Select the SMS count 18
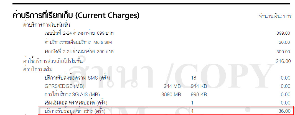Viewport: 295px width, 115px height. coord(194,78)
